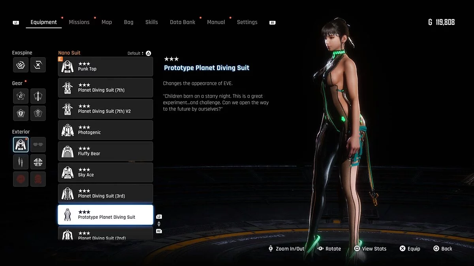
Task: Select Planet Diving Suit (3rd) entry
Action: [x=105, y=193]
